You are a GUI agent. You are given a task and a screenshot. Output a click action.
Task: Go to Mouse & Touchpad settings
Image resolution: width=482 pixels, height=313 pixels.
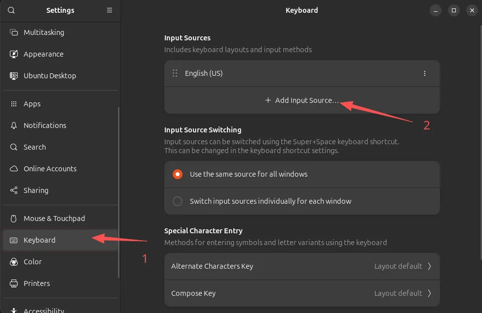point(54,219)
